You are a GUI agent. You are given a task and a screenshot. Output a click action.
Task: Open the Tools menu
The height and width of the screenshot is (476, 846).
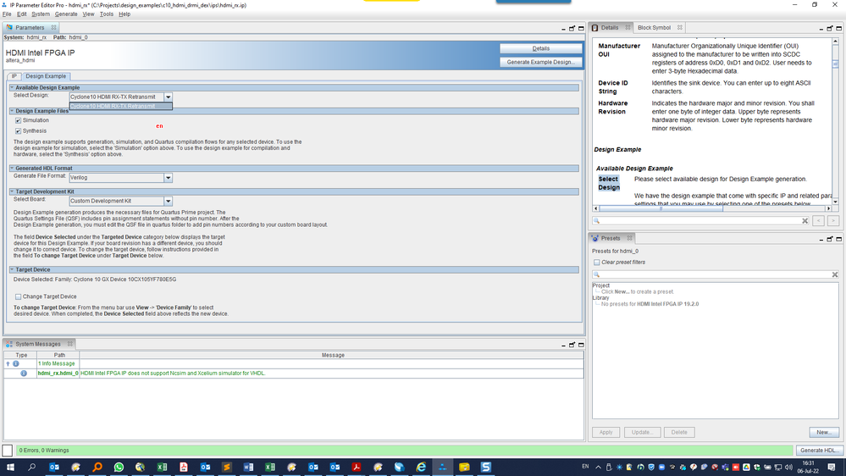click(x=107, y=14)
